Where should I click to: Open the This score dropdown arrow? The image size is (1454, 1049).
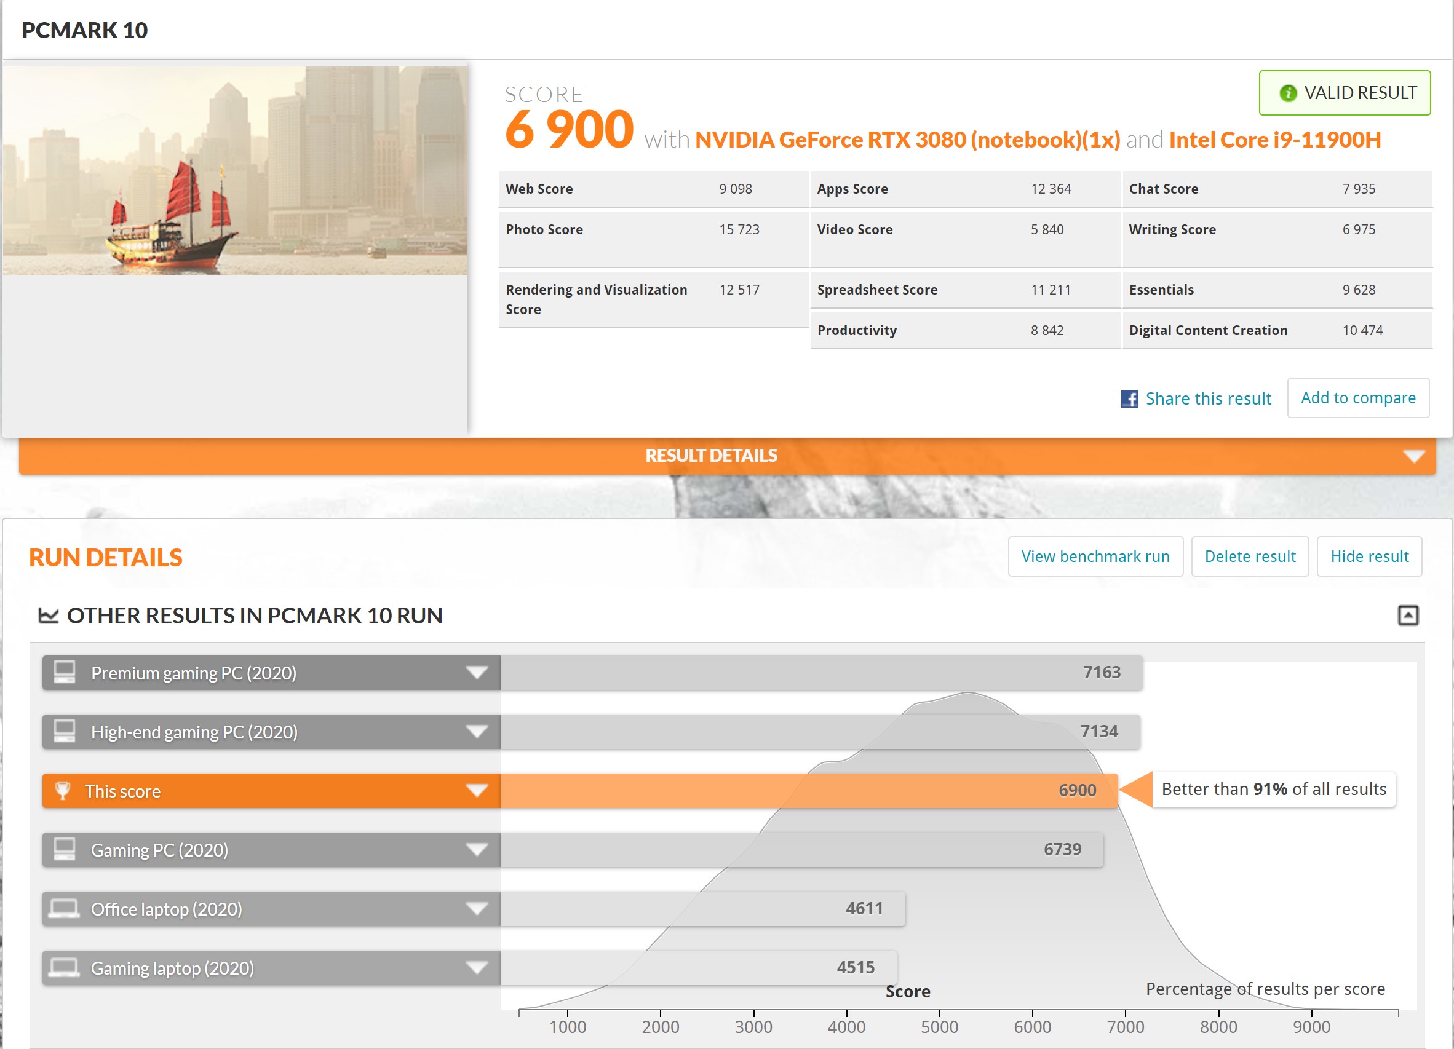(476, 790)
